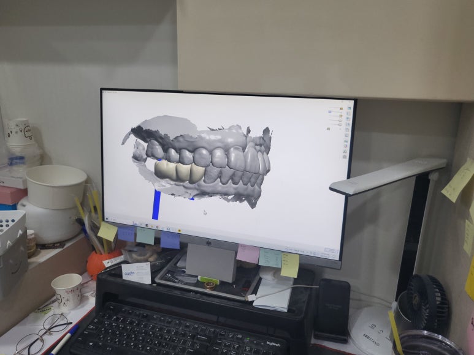The height and width of the screenshot is (355, 474).
Task: Adjust the third slider with yellow handle
Action: [341, 116]
